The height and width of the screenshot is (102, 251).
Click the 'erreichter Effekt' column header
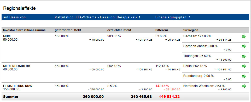[119, 30]
